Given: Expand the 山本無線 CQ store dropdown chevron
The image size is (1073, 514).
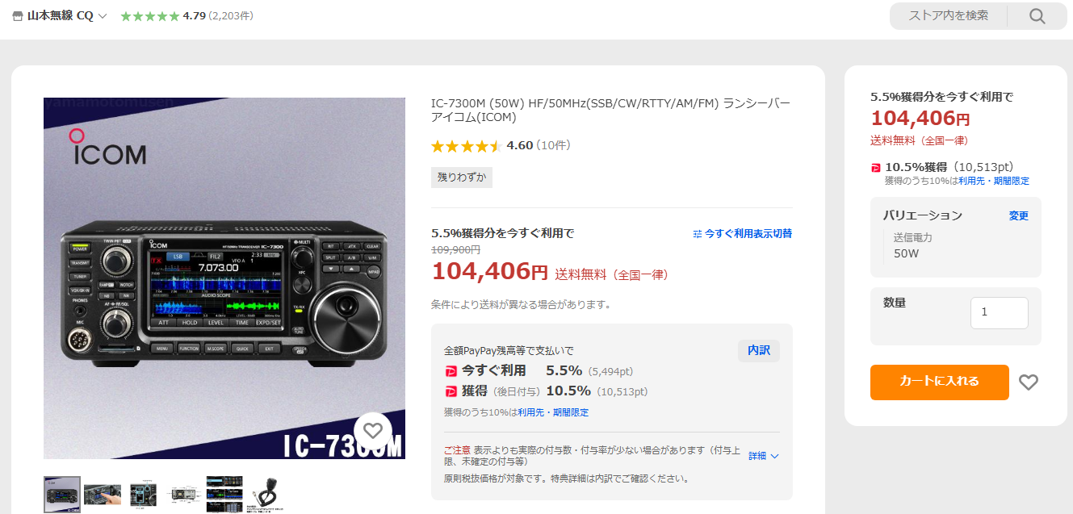Looking at the screenshot, I should [103, 16].
